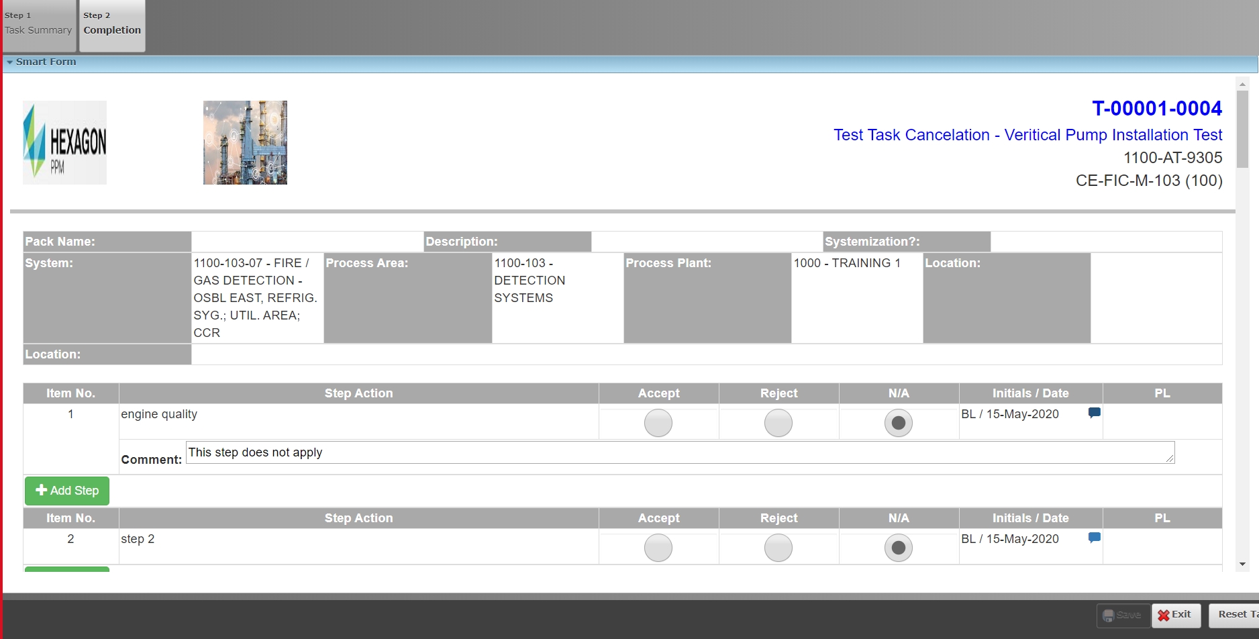
Task: Open comment icon for item 2 step 2
Action: click(x=1094, y=538)
